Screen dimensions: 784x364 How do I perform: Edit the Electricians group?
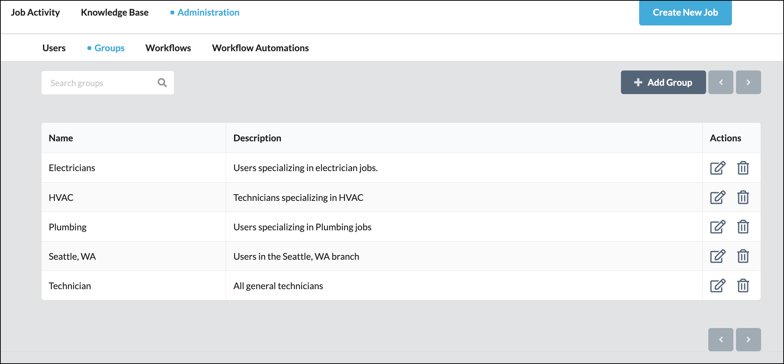717,168
